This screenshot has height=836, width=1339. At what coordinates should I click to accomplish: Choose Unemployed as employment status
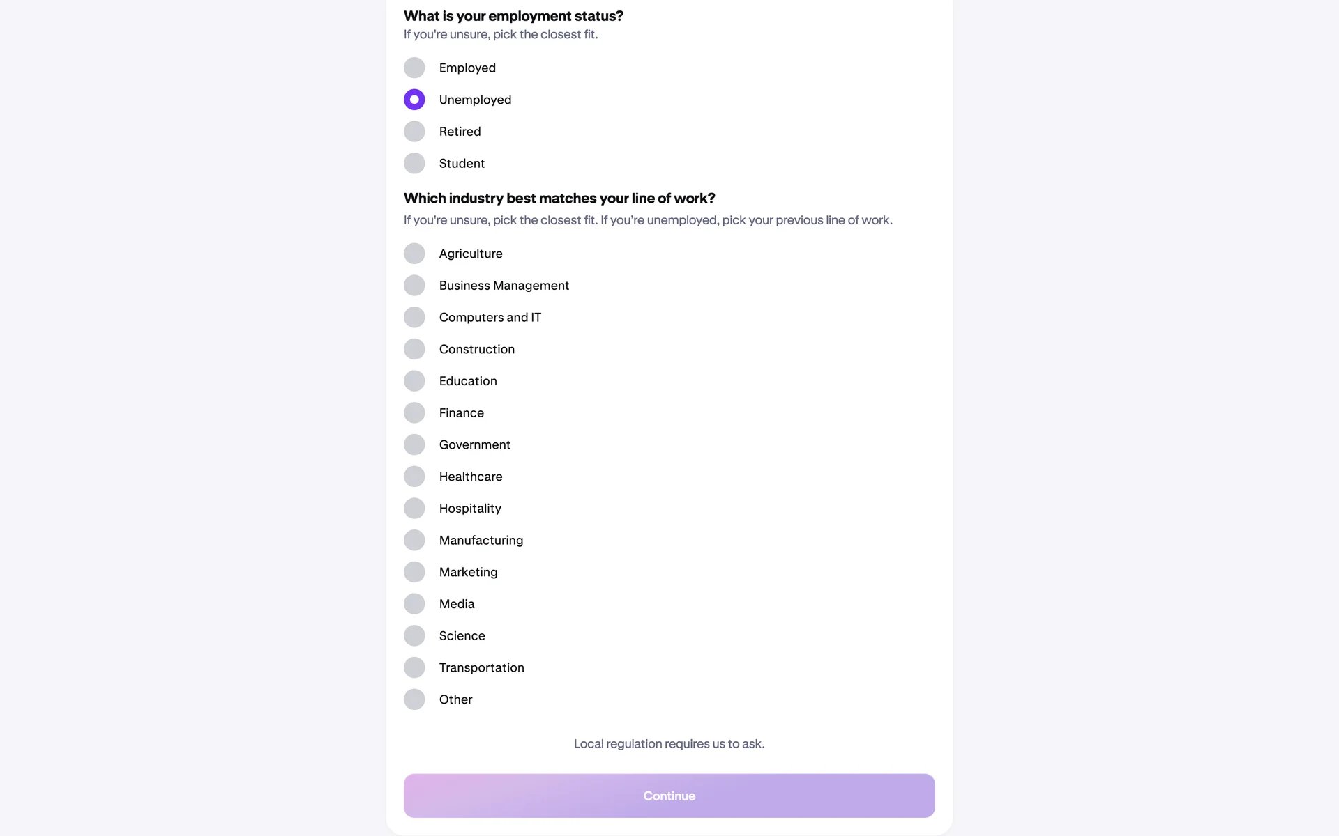point(414,100)
